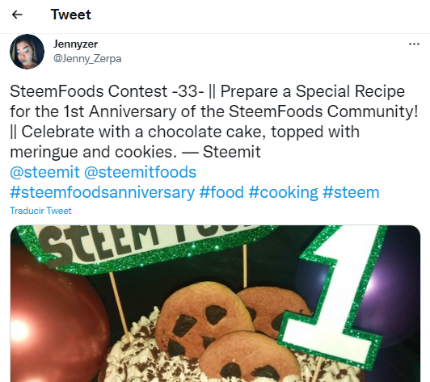Click the Jennyzer display name
The width and height of the screenshot is (430, 382).
click(x=75, y=44)
